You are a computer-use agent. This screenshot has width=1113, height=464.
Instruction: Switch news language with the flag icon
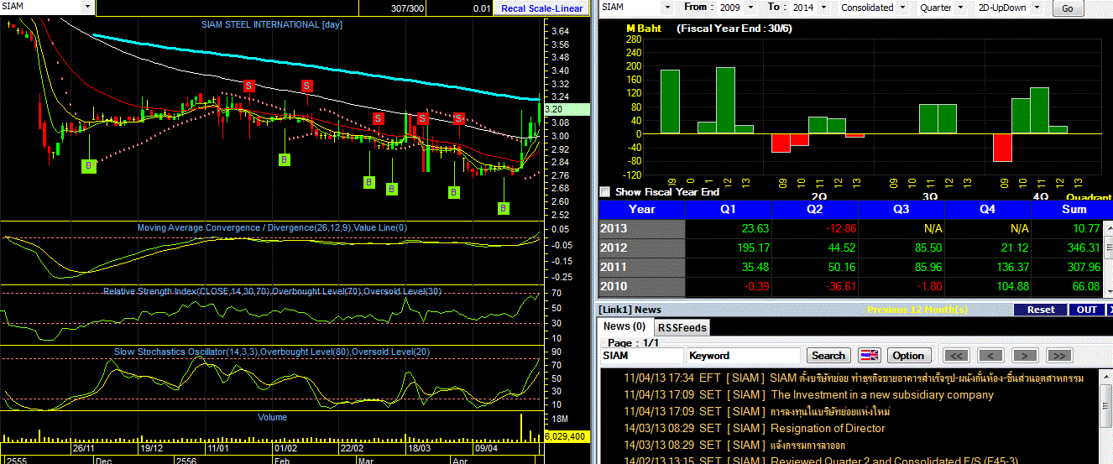[868, 355]
